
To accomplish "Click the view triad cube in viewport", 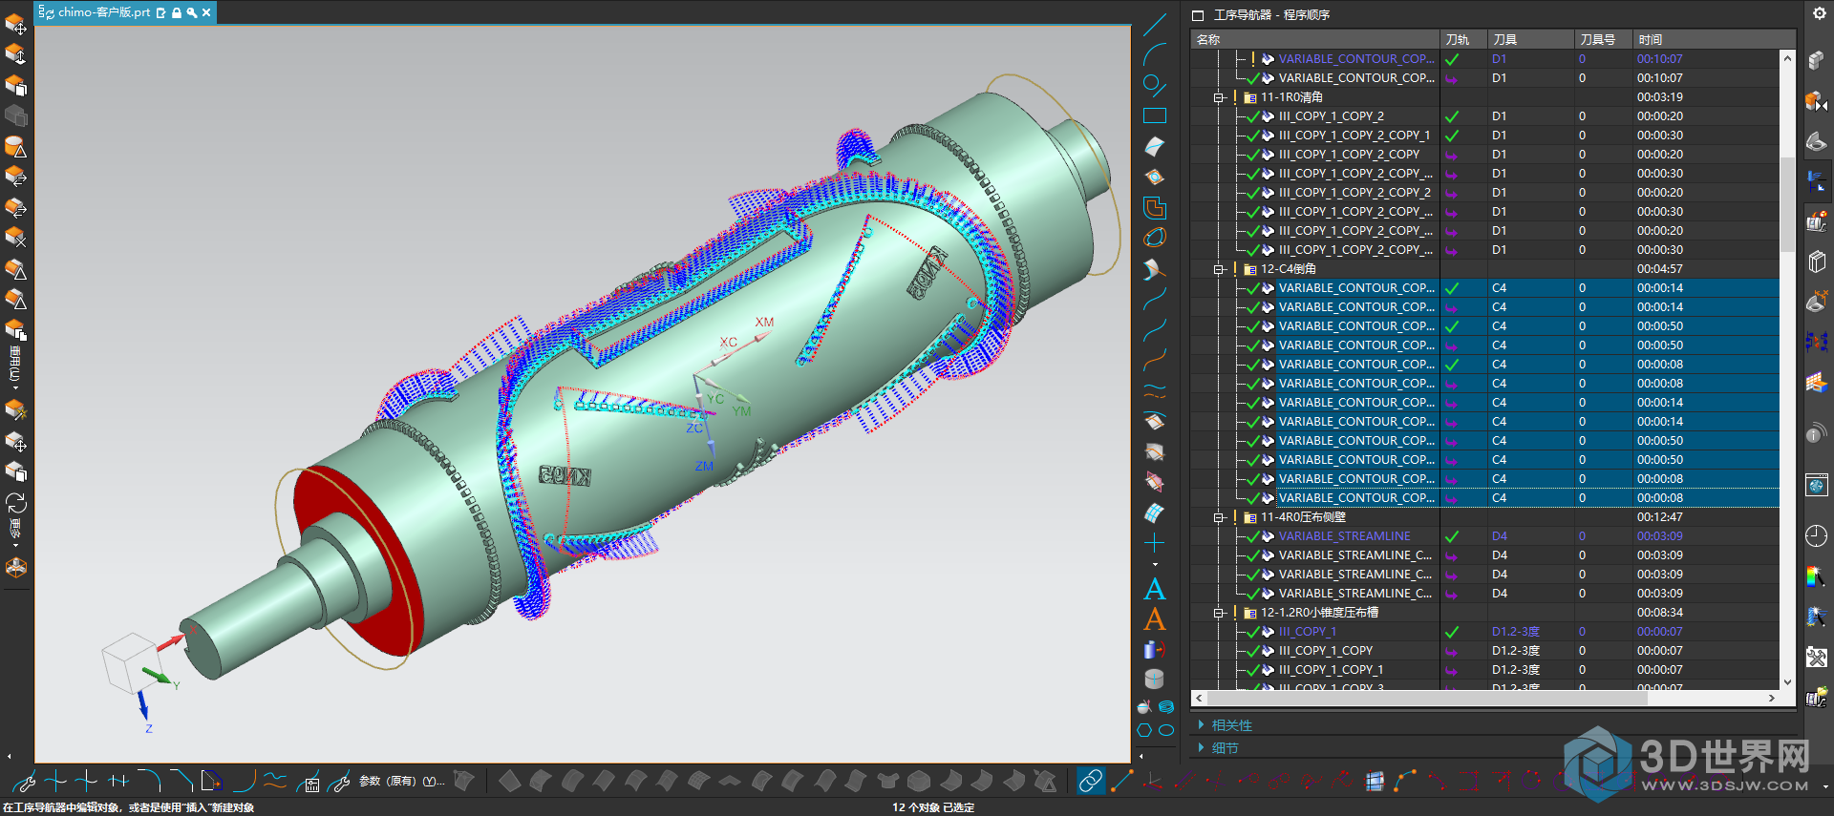I will pos(131,661).
